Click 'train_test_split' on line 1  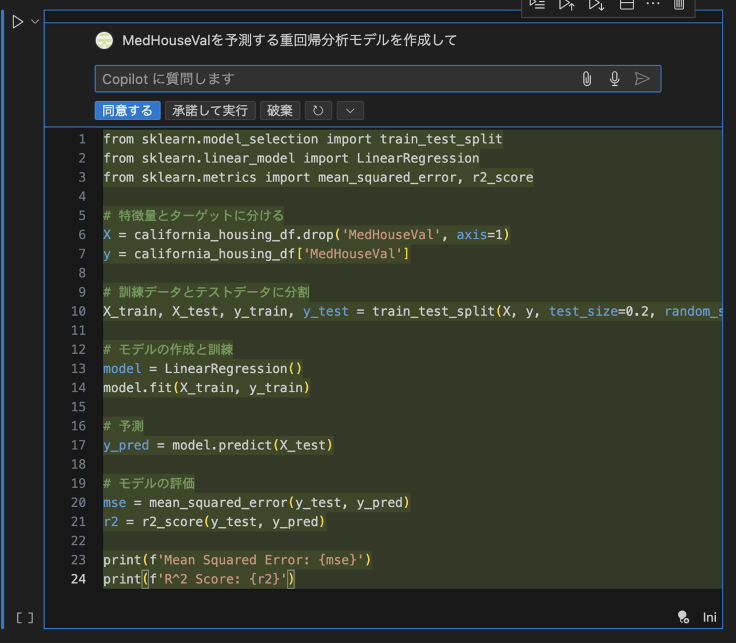441,139
